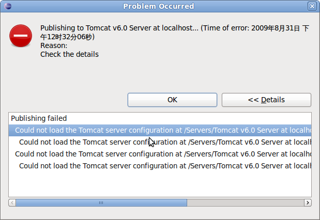Screen dimensions: 320x220
Task: Close the Problem Occurred dialog
Action: pyautogui.click(x=312, y=6)
